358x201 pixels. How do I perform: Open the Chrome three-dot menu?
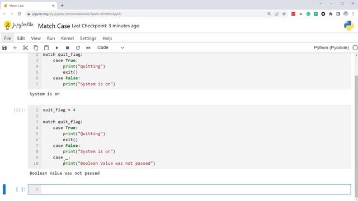coord(353,14)
